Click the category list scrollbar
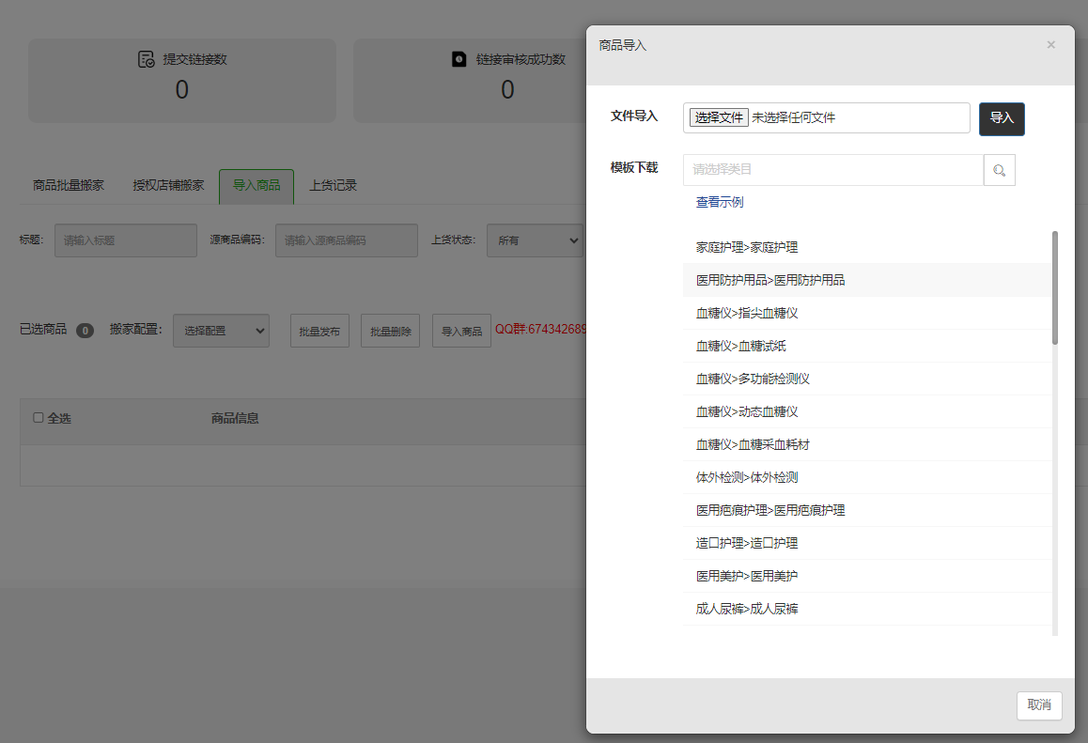This screenshot has height=743, width=1088. tap(1054, 287)
